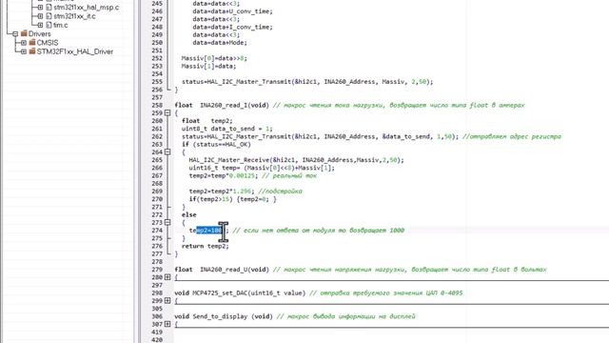Expand the stm32f1xx_it.c tree node
The width and height of the screenshot is (609, 343).
40,16
